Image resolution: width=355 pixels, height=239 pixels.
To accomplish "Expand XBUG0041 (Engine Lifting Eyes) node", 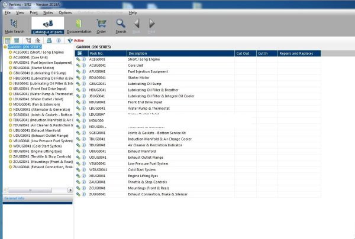I will [x=10, y=151].
